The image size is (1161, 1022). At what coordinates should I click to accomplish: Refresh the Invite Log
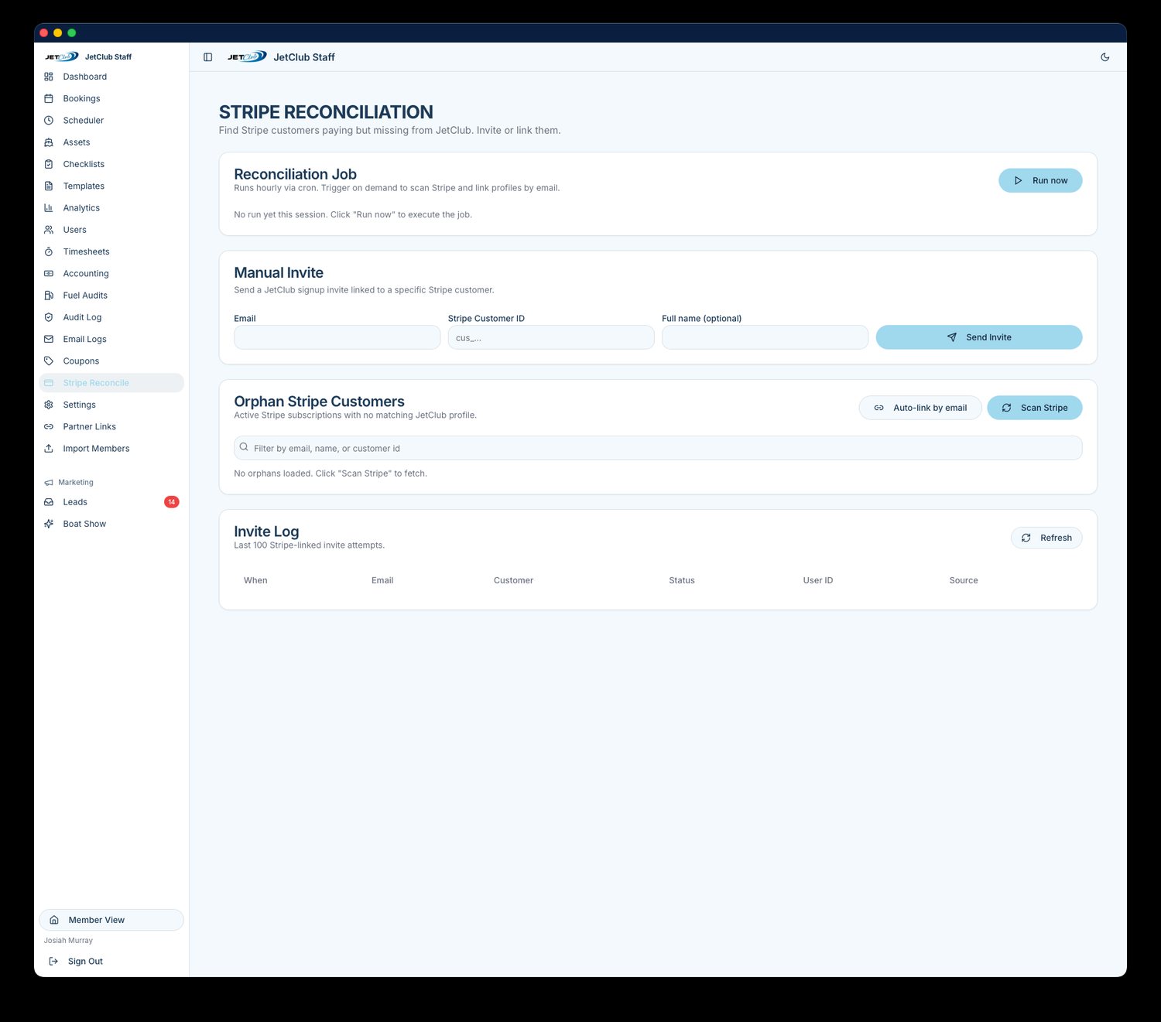click(1046, 538)
